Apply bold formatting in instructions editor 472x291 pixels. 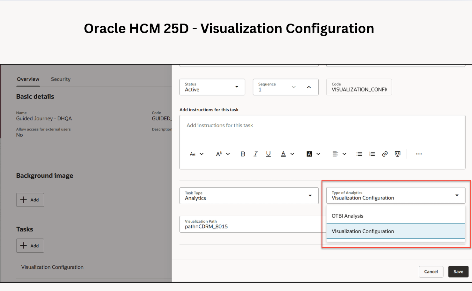243,154
